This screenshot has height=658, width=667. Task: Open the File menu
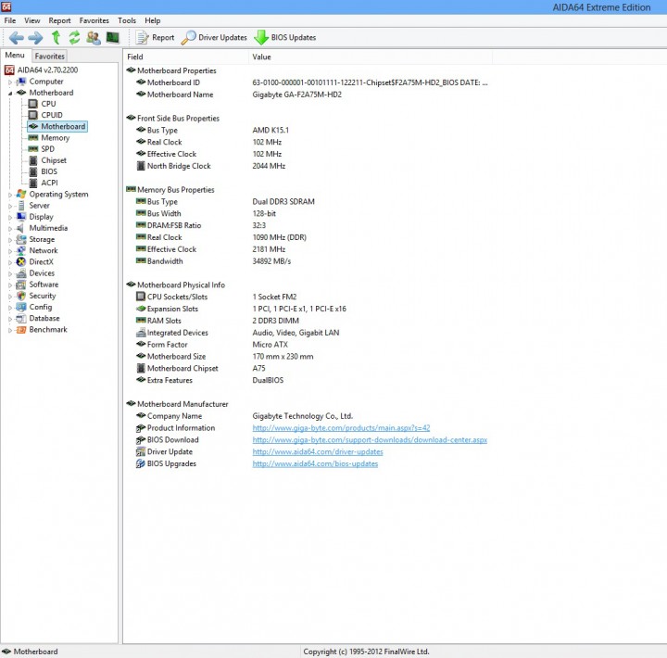pyautogui.click(x=10, y=20)
